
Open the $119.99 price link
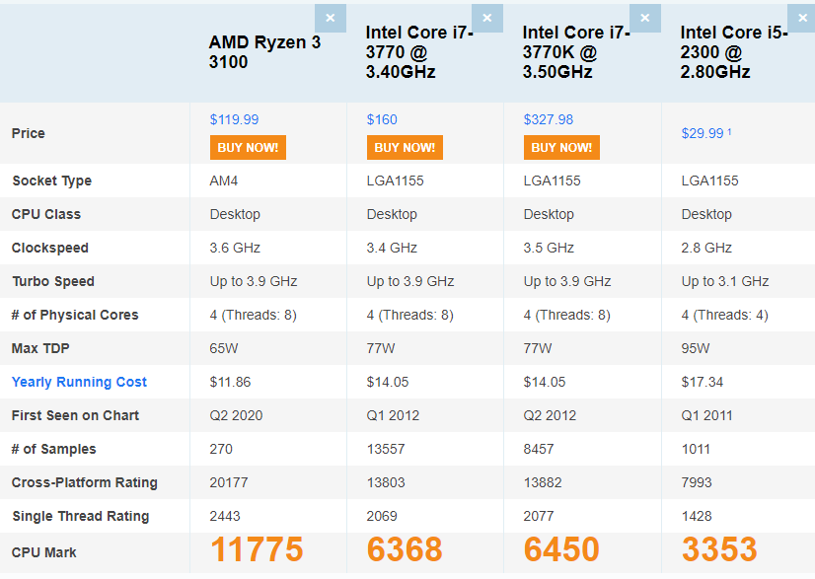(234, 119)
